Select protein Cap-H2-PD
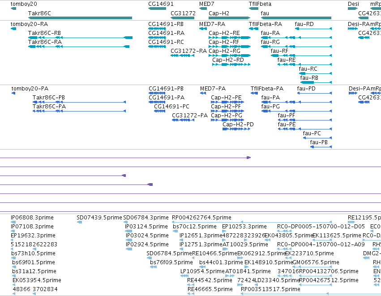This screenshot has width=381, height=296. [x=238, y=124]
